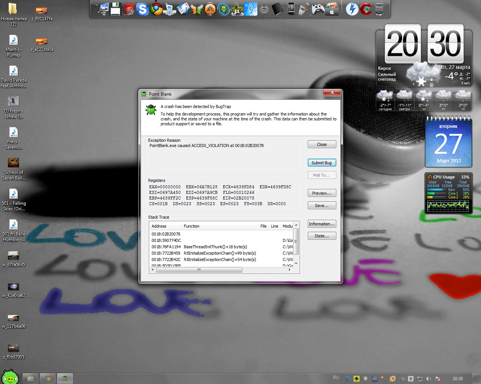The image size is (481, 384).
Task: Click the stack trace horizontal scrollbar
Action: 199,270
